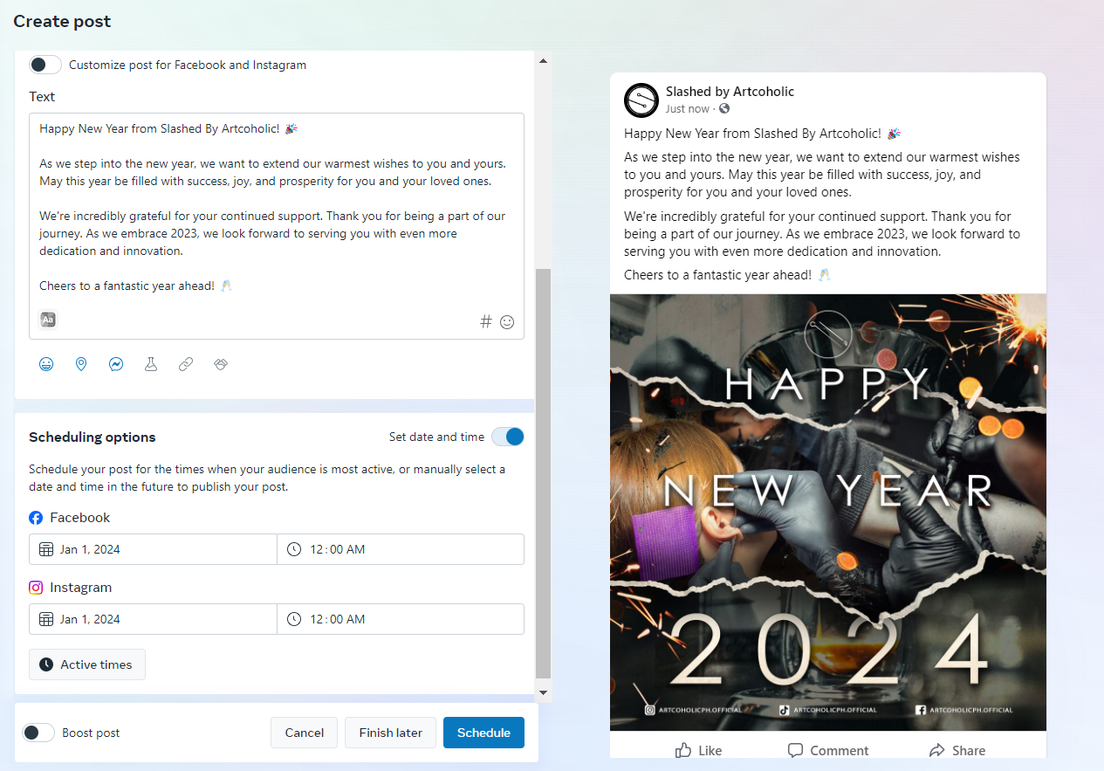This screenshot has width=1104, height=771.
Task: Click the Instagram time clock icon
Action: tap(294, 619)
